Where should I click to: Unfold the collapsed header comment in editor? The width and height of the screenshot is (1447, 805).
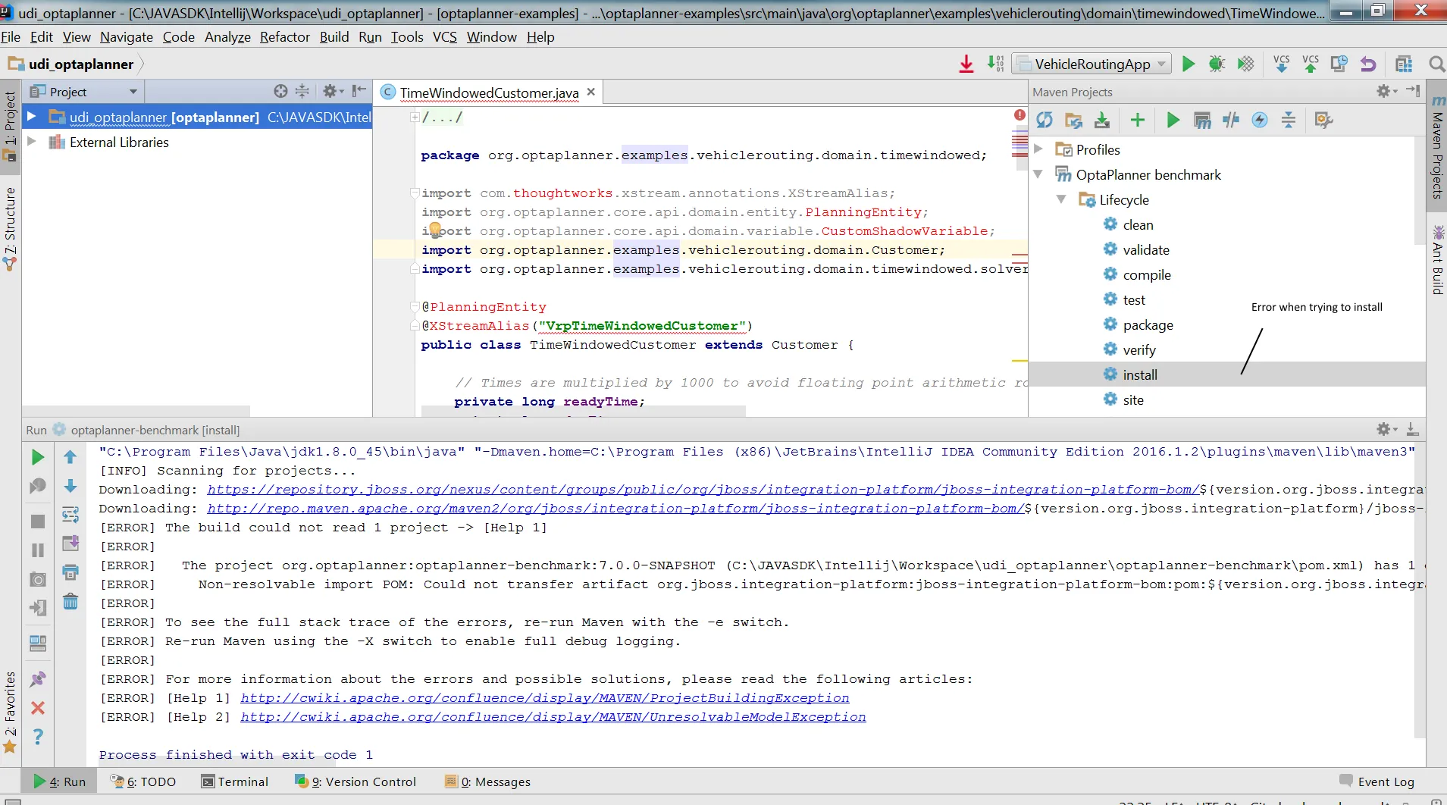[x=415, y=117]
